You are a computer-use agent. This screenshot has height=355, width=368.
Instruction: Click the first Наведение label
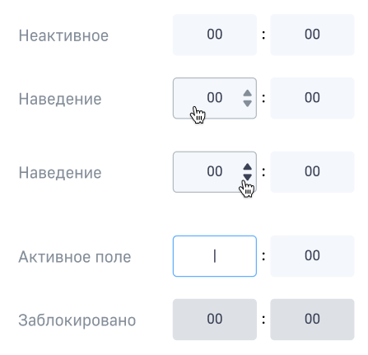pyautogui.click(x=60, y=99)
